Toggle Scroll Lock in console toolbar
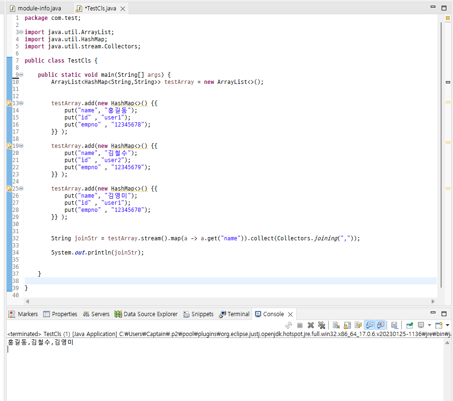 click(347, 326)
